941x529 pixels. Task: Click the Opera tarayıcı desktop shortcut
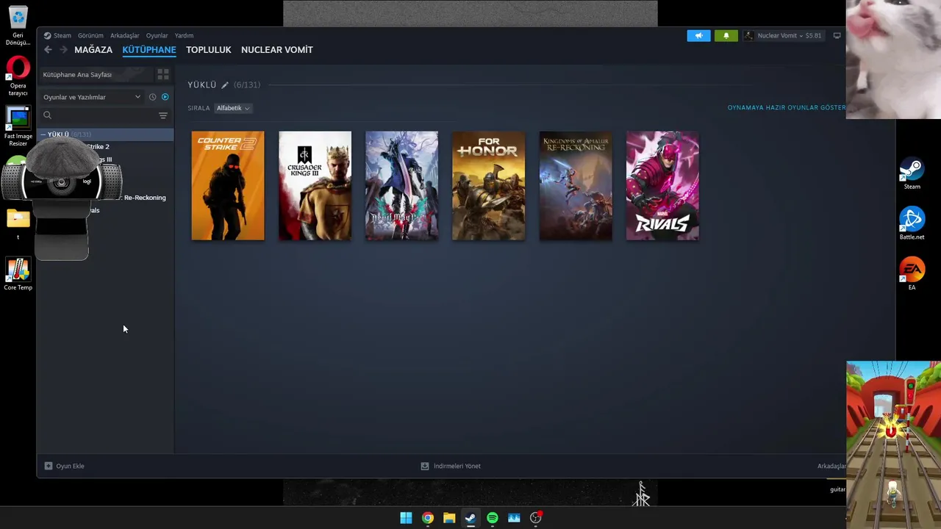click(18, 77)
